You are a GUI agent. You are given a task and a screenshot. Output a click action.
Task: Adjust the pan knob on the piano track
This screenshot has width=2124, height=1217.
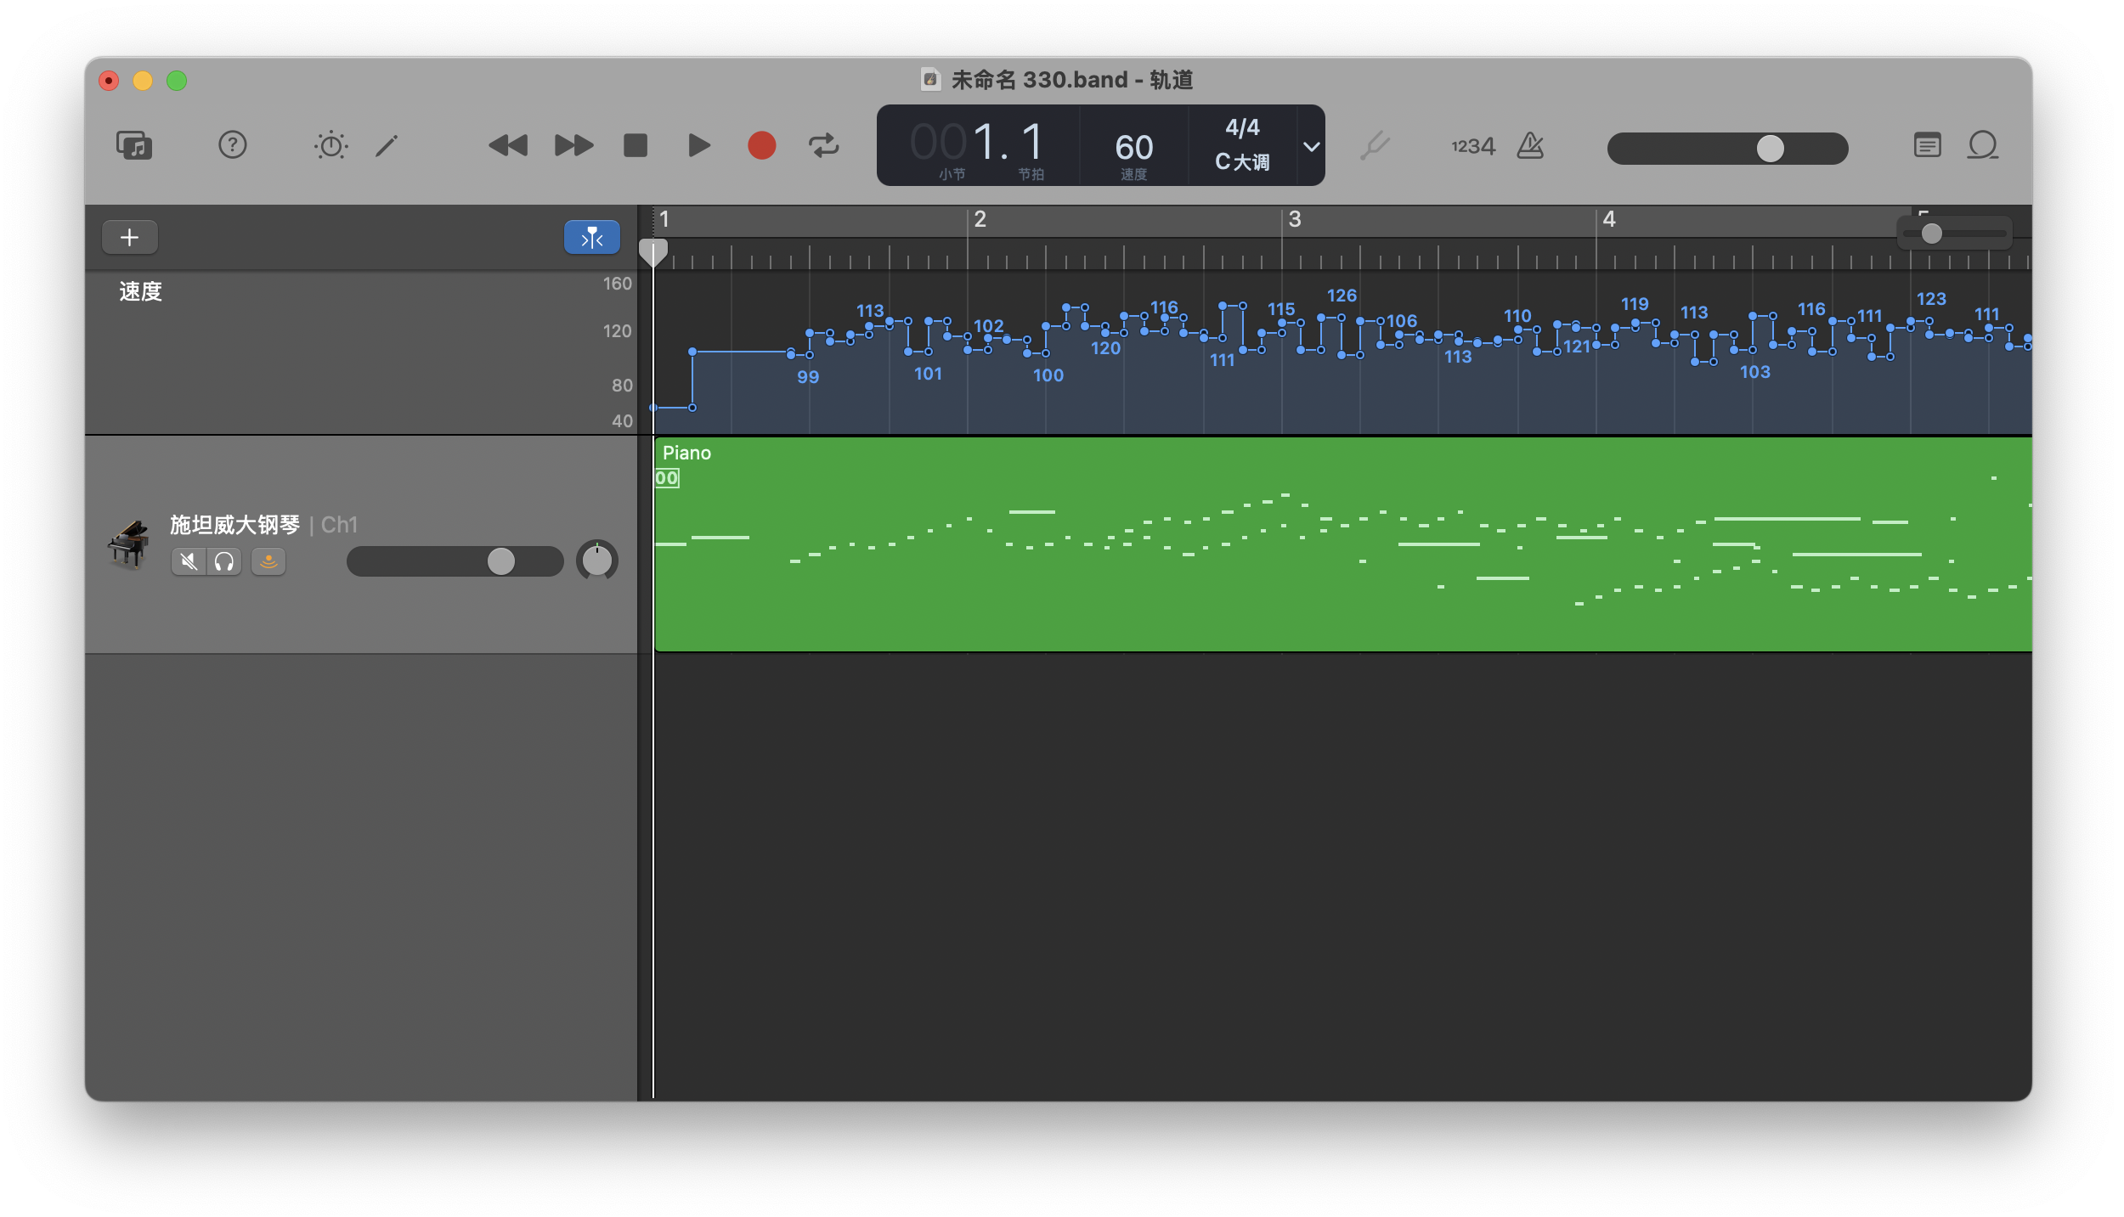597,560
